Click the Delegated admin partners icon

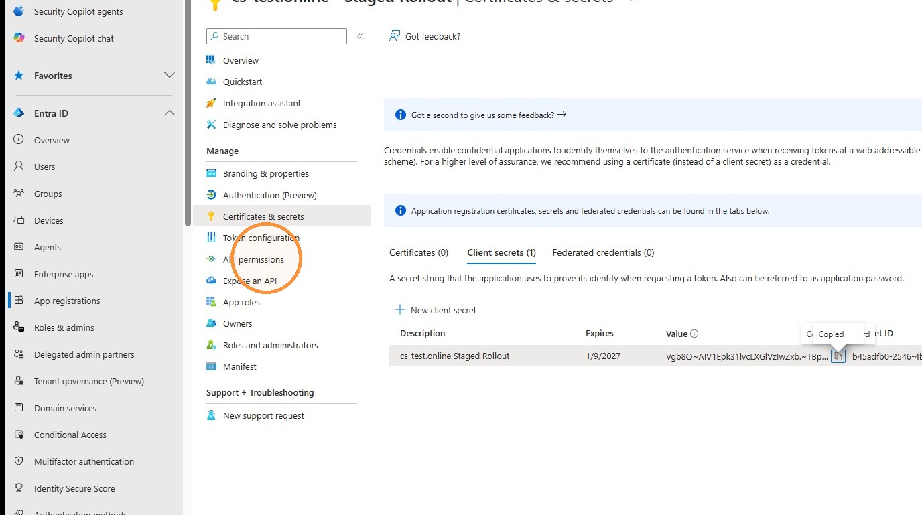19,354
